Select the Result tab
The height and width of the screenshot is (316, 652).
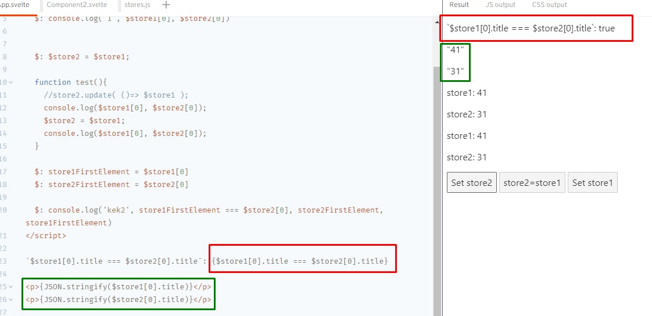click(459, 5)
